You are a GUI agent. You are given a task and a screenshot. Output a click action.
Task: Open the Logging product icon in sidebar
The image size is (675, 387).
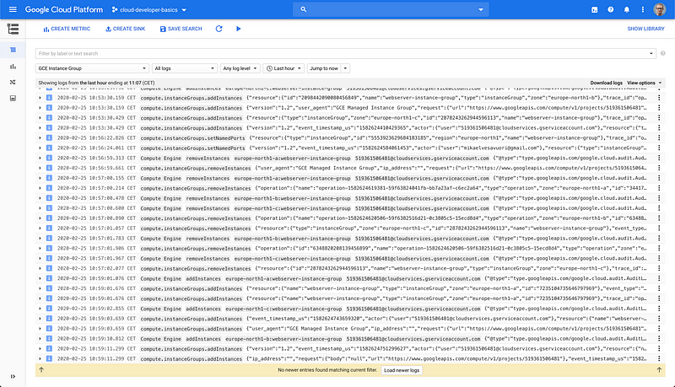click(13, 29)
